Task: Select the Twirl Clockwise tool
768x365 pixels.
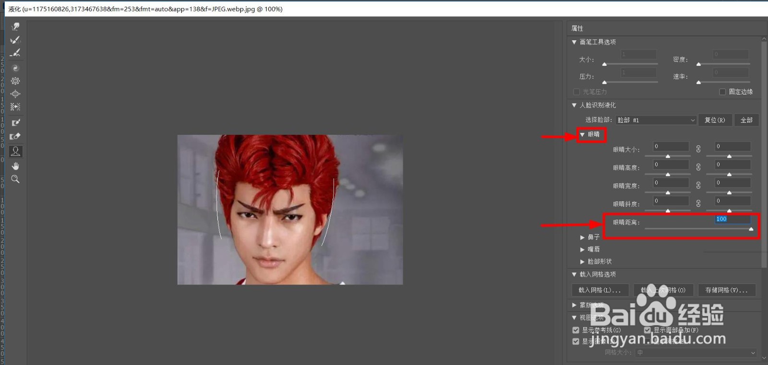Action: tap(15, 68)
